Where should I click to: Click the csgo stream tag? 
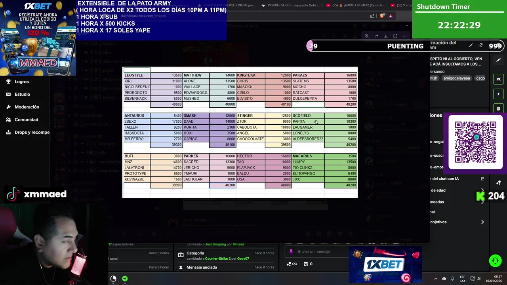[480, 78]
